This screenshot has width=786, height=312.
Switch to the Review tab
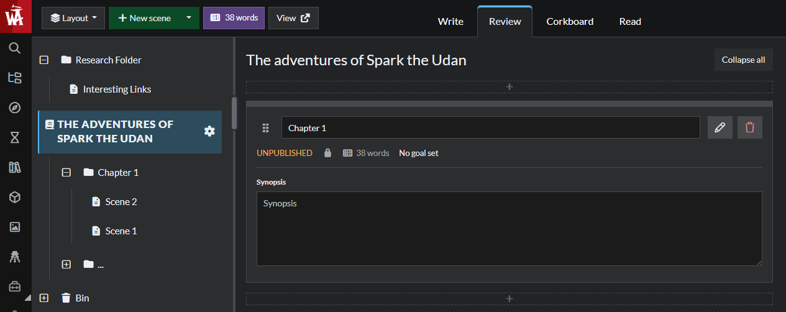click(505, 21)
